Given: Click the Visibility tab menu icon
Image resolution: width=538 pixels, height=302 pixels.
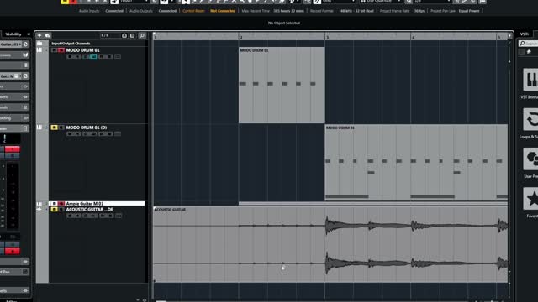Looking at the screenshot, I should point(29,34).
